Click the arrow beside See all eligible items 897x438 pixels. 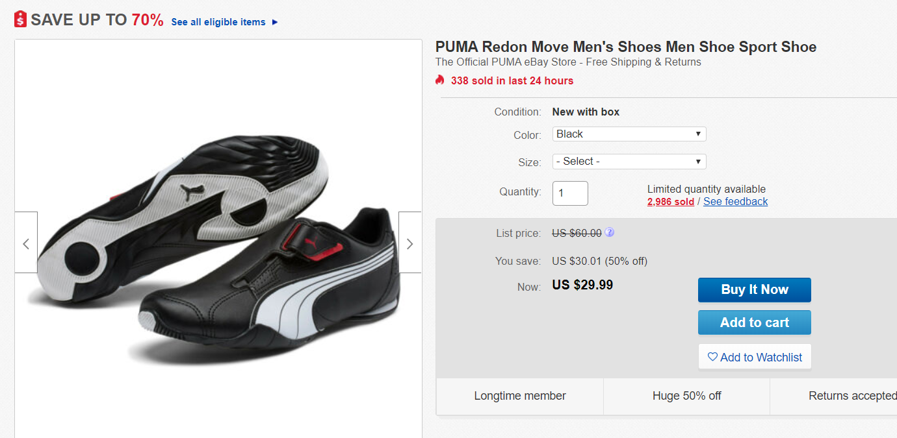275,22
